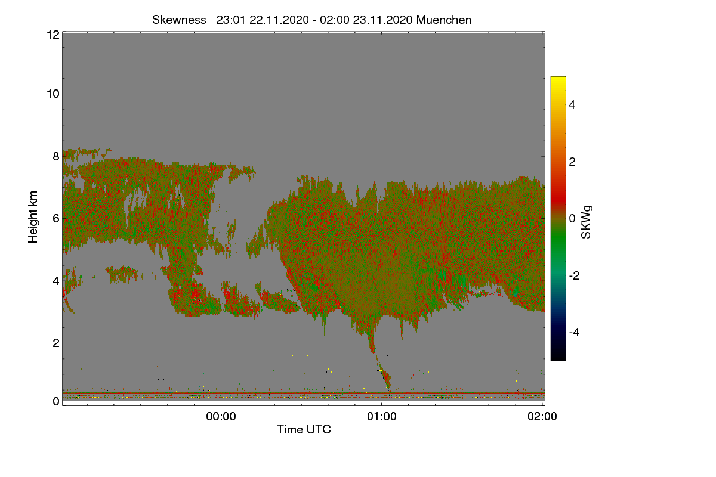Click the 'Height km' y-axis label
The height and width of the screenshot is (477, 716).
coord(33,217)
